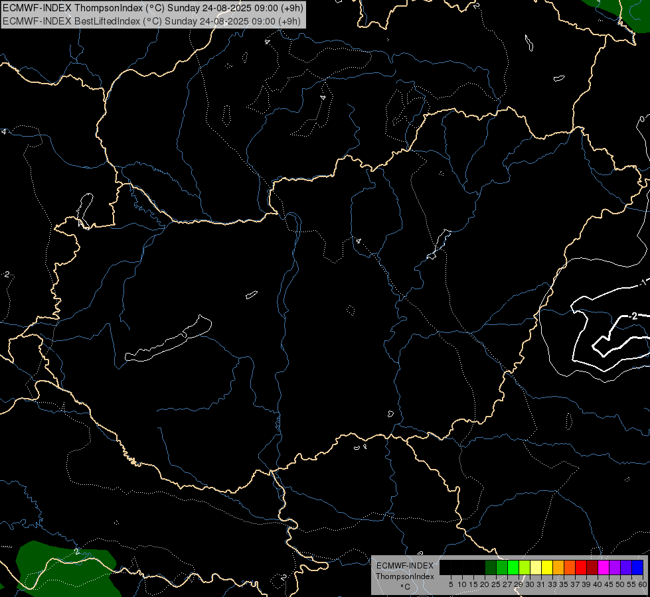Screen dimensions: 650x597
Task: Click legend tick value 30
Action: [x=530, y=584]
